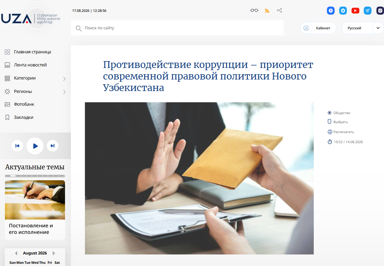Click Выбрать to bookmark article
384x266 pixels.
tap(341, 122)
